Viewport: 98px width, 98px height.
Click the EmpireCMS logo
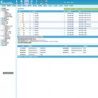[x=7, y=2]
